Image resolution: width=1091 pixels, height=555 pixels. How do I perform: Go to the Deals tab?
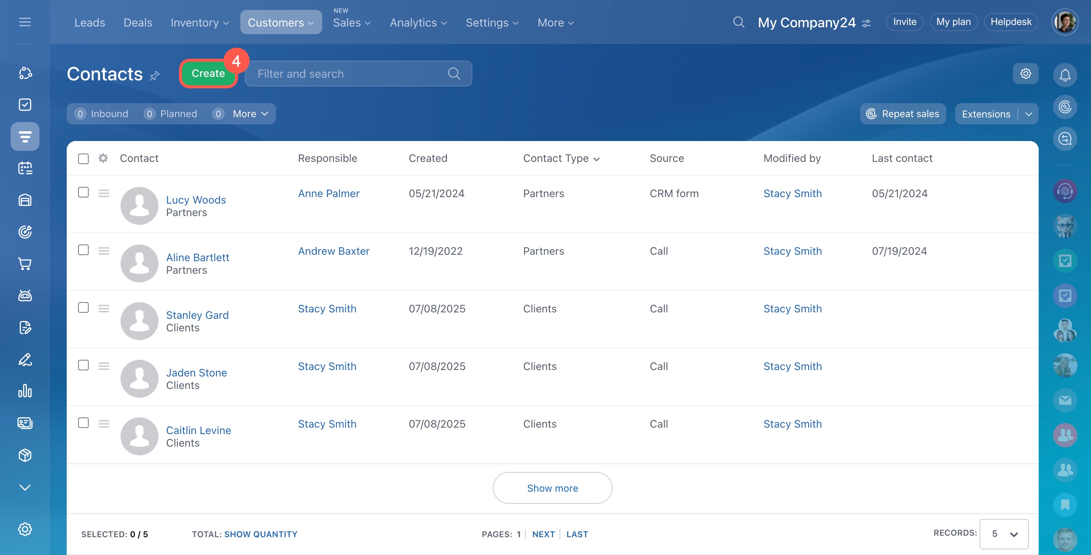[138, 22]
